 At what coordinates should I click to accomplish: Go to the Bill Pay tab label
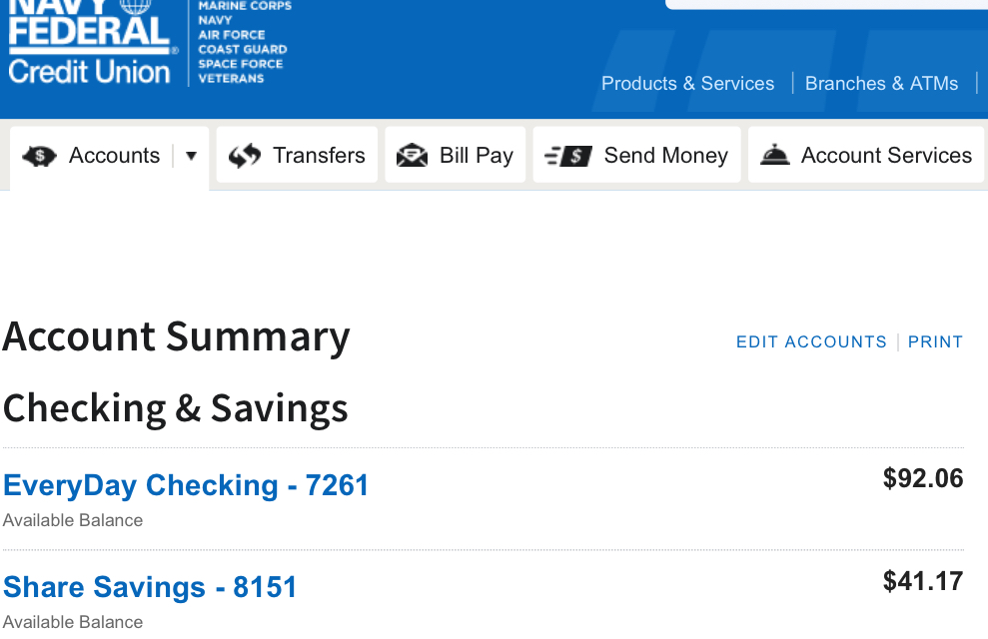[x=477, y=156]
